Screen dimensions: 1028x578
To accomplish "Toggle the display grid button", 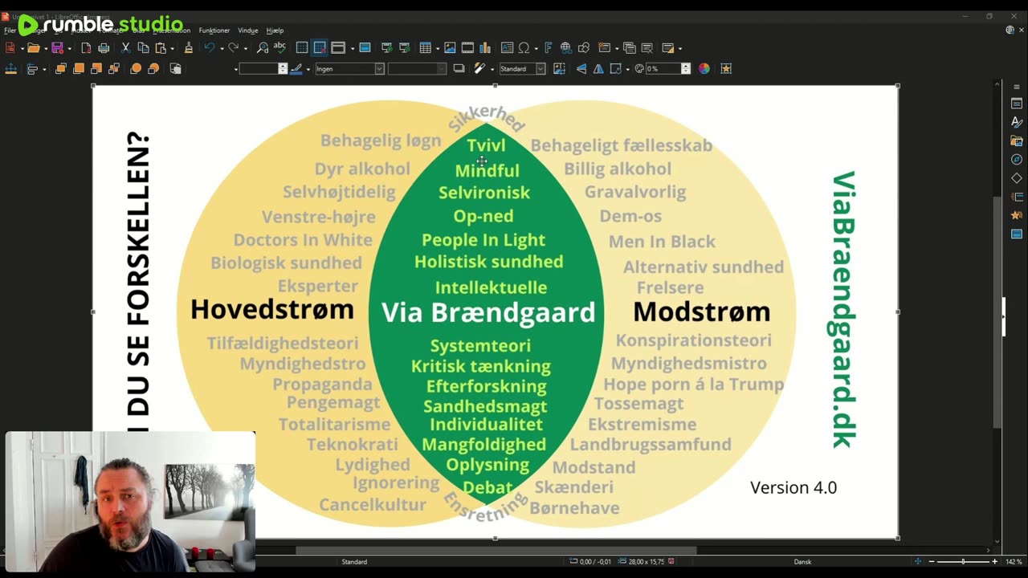I will 302,48.
